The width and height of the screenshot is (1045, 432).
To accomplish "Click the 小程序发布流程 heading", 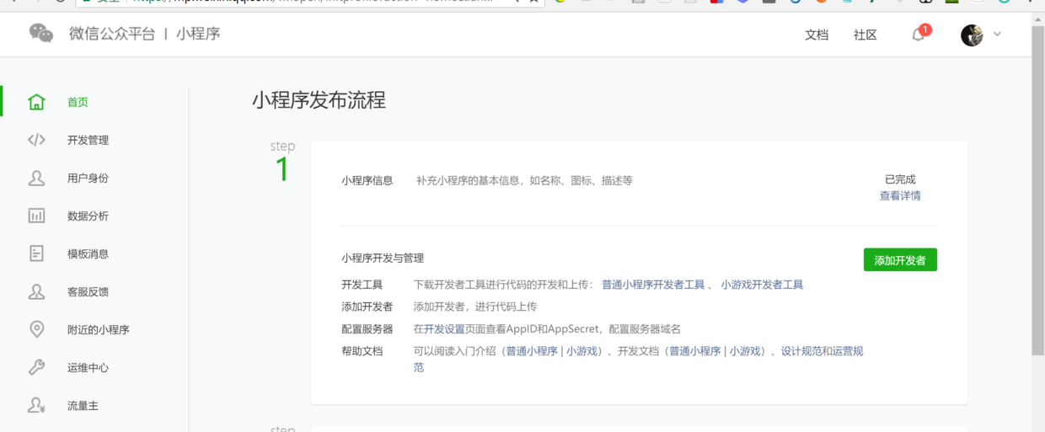I will [319, 100].
